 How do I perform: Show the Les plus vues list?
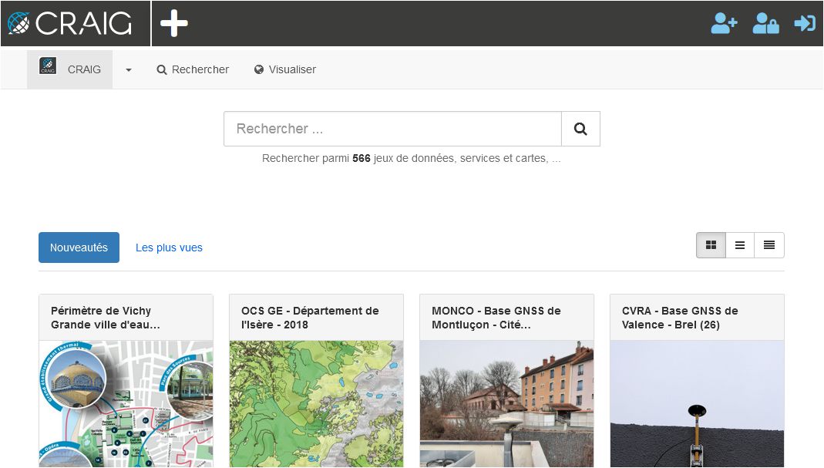pos(169,247)
